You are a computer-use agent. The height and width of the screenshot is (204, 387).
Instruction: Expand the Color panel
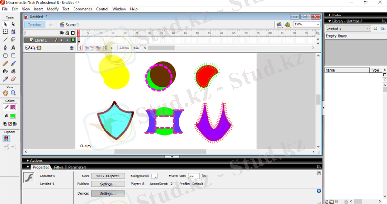coord(330,15)
